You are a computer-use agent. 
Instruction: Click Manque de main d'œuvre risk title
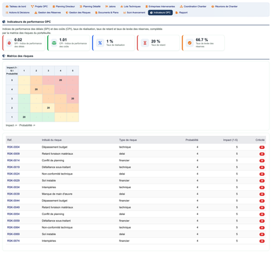point(57,194)
